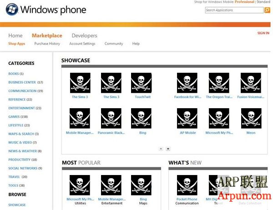Open the Meon app icon
Screen dimensions: 273x210
click(x=251, y=118)
